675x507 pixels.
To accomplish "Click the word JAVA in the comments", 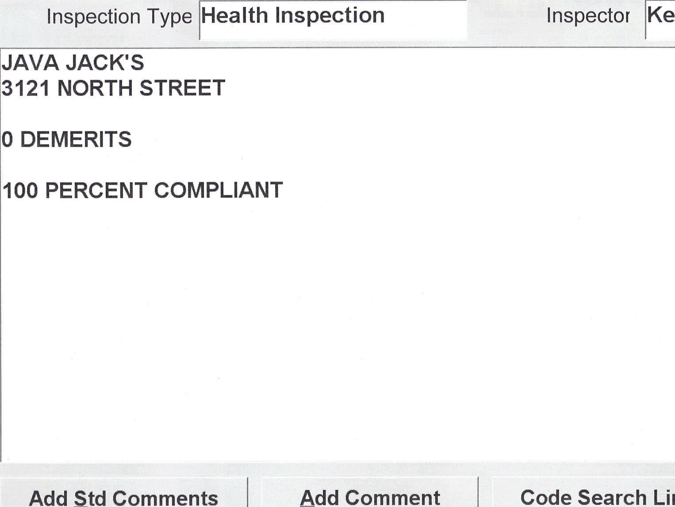I will tap(30, 63).
